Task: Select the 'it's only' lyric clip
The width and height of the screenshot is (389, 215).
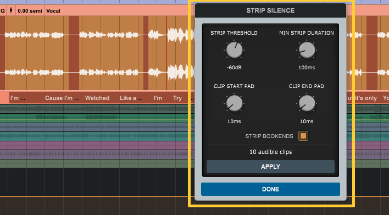Action: pos(365,98)
